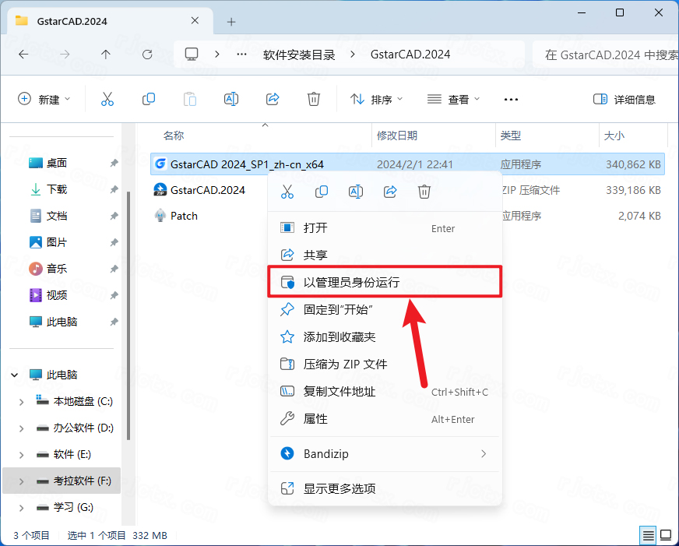This screenshot has width=679, height=546.
Task: Click the up-directory arrow button
Action: [106, 55]
